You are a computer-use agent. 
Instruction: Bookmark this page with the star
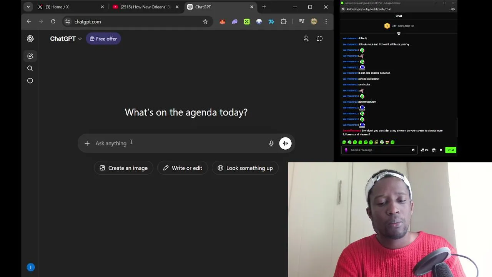tap(205, 22)
